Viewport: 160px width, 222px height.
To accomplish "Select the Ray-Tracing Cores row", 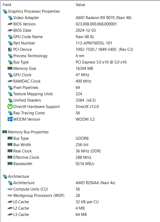I will point(29,113).
